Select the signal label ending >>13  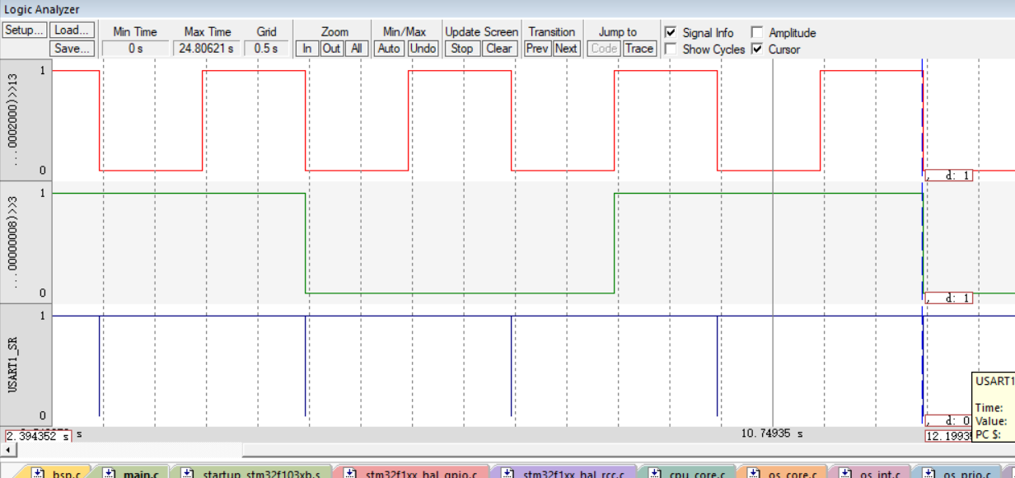coord(12,121)
